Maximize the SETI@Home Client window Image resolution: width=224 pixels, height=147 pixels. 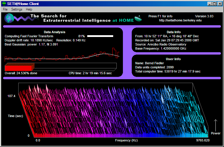215,4
